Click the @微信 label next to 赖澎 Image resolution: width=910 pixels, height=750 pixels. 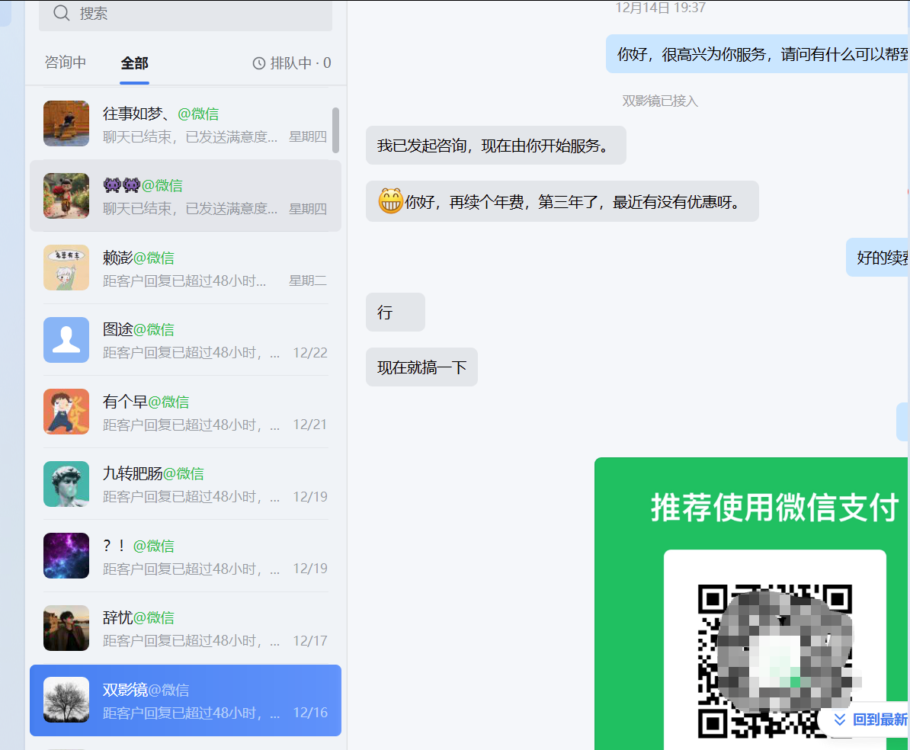coord(156,258)
